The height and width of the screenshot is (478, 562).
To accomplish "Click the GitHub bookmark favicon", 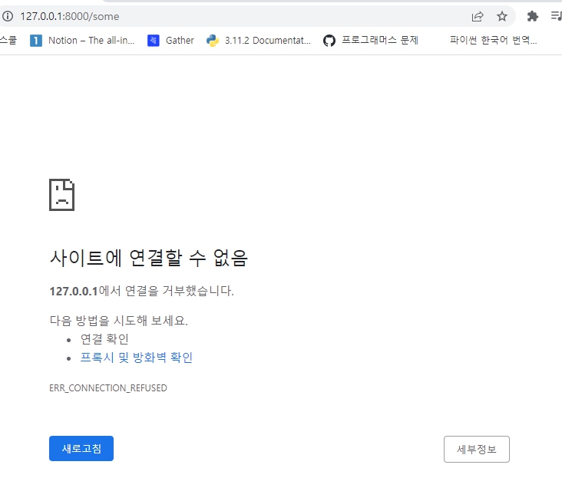I will (x=329, y=41).
